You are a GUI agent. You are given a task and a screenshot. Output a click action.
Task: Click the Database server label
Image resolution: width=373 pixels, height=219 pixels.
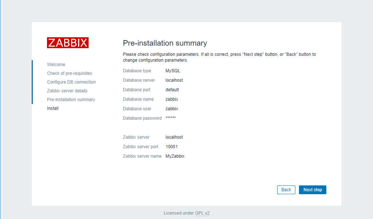pyautogui.click(x=139, y=80)
